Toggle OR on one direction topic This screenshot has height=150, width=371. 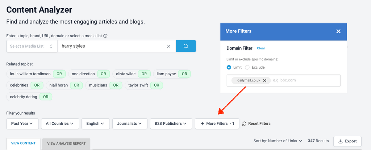(x=103, y=74)
